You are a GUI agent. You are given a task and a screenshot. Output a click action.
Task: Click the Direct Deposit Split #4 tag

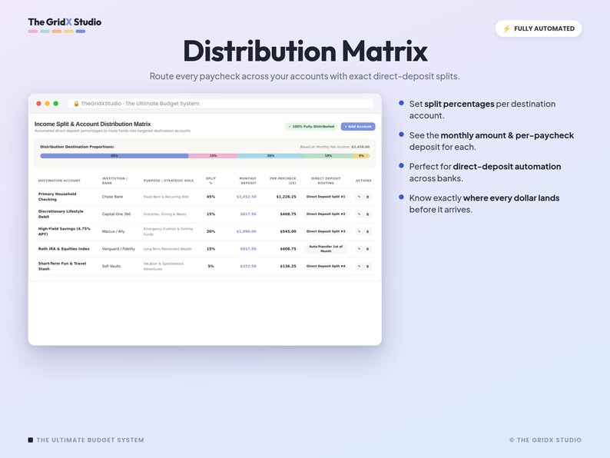326,266
